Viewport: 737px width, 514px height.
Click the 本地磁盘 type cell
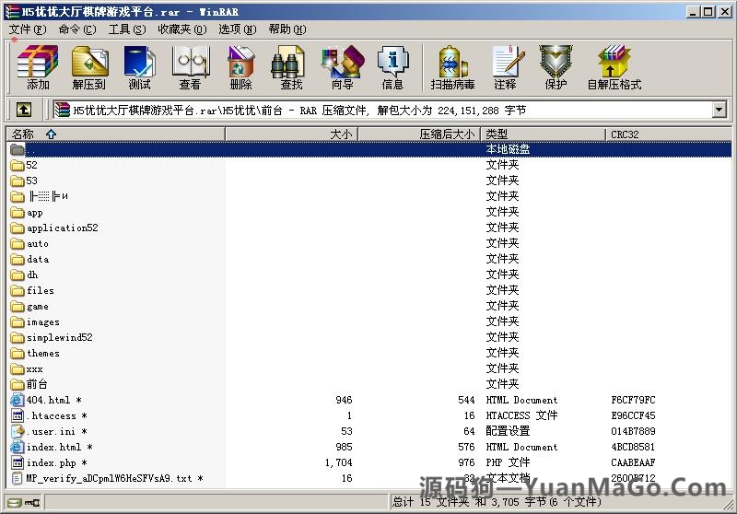508,149
